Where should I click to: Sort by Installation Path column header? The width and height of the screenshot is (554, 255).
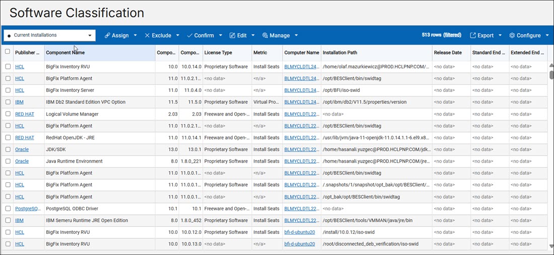click(377, 53)
